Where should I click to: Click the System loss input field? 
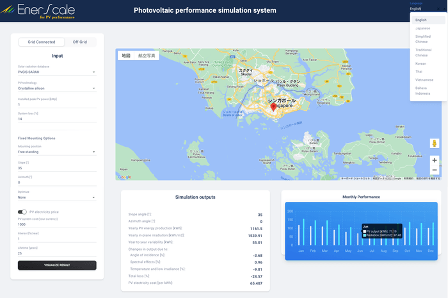[57, 119]
